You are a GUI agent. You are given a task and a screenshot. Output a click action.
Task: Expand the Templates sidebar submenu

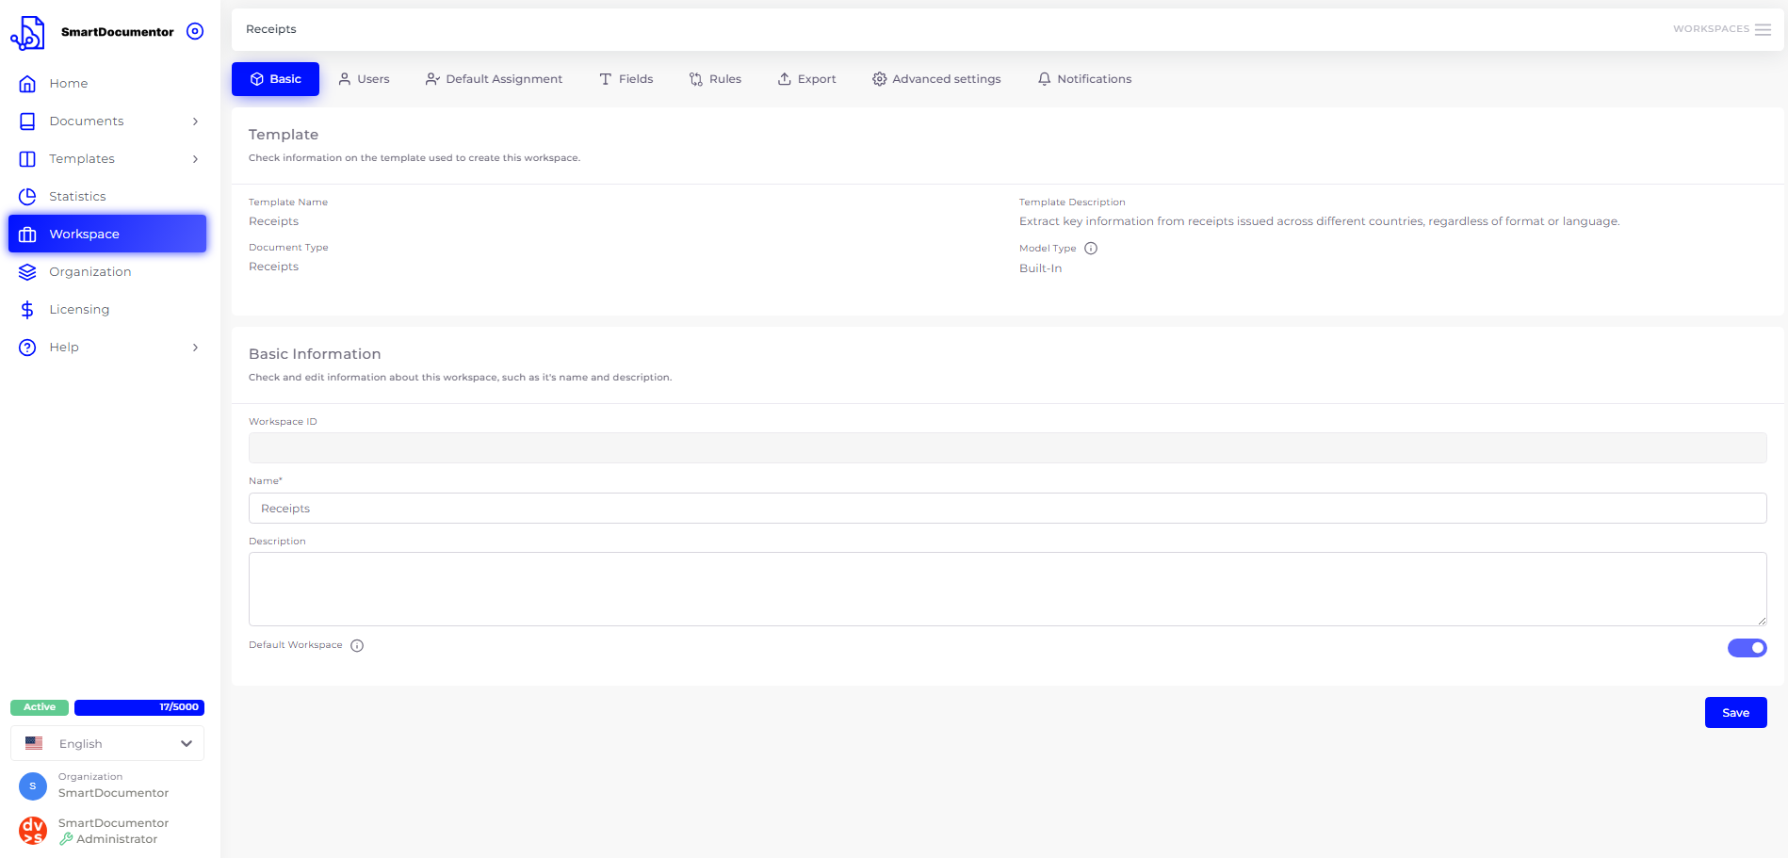tap(195, 159)
